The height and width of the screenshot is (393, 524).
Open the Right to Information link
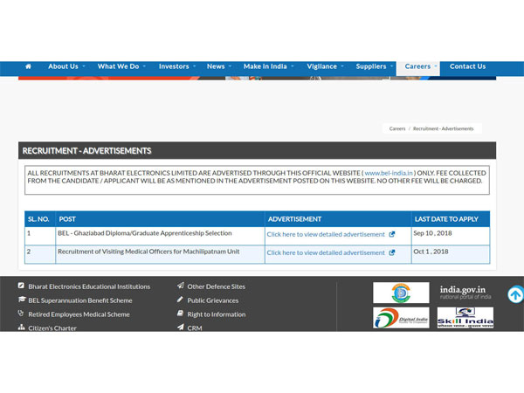click(x=217, y=314)
